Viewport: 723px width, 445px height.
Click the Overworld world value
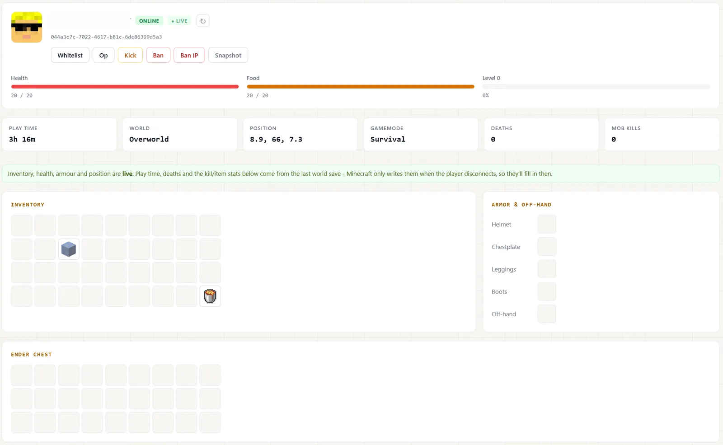[149, 139]
